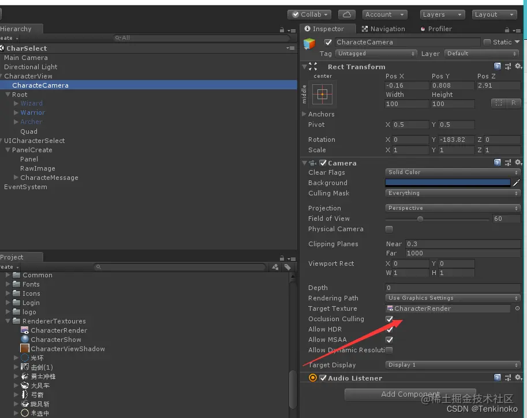Screen dimensions: 527x418
Task: Switch to the Profiler tab
Action: [x=436, y=29]
